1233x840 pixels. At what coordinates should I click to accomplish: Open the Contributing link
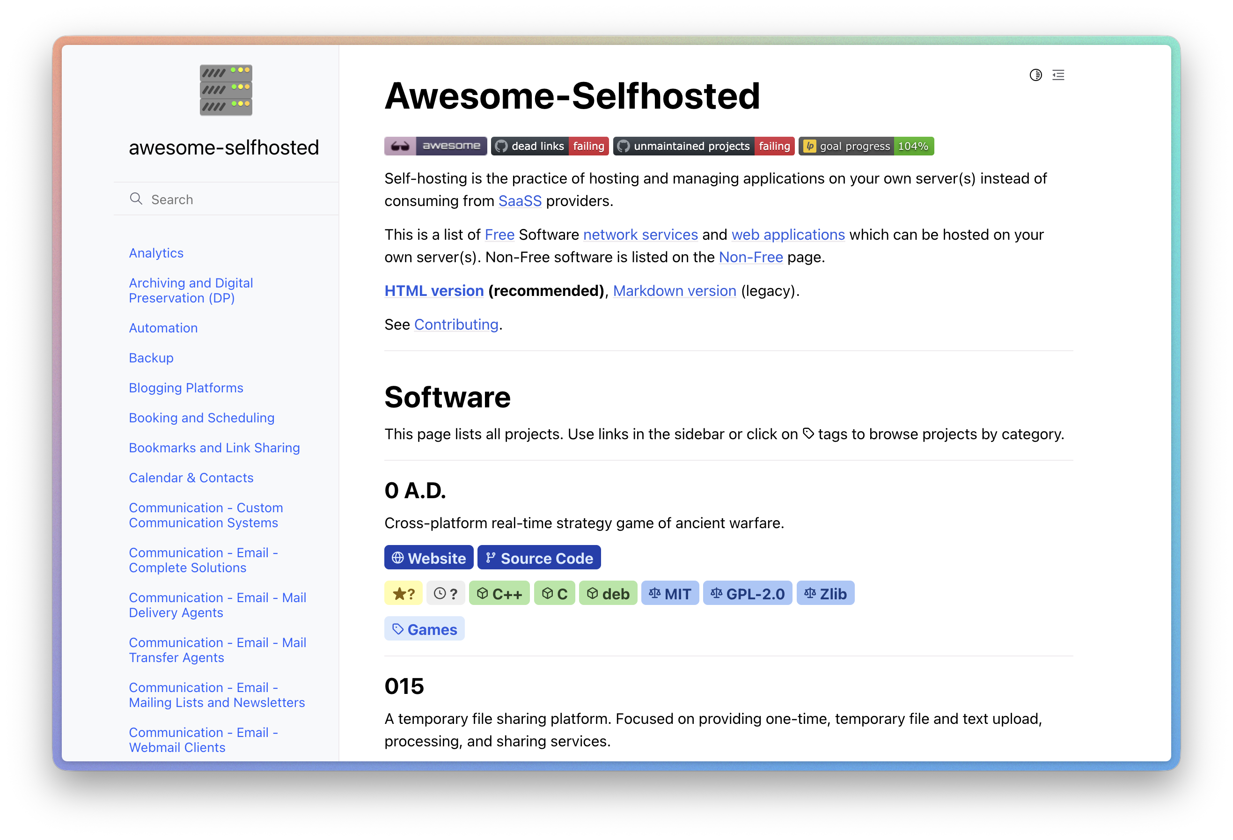tap(456, 325)
